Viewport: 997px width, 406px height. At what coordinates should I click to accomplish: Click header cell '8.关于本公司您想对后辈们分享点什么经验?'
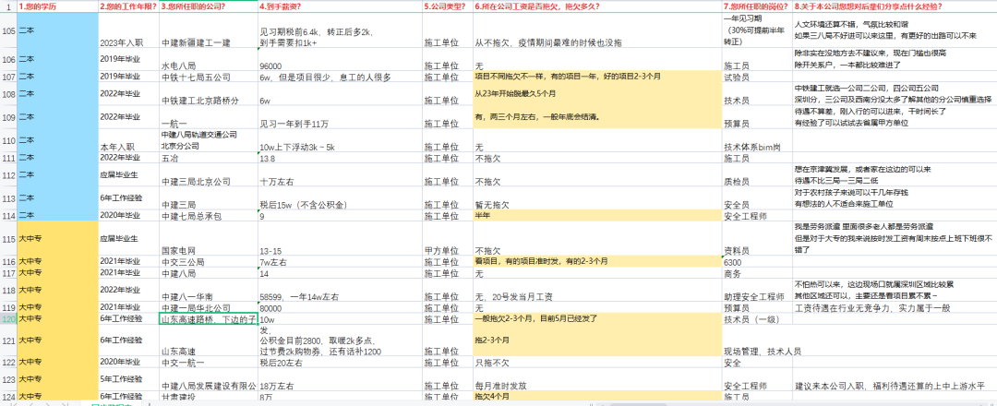pyautogui.click(x=894, y=6)
